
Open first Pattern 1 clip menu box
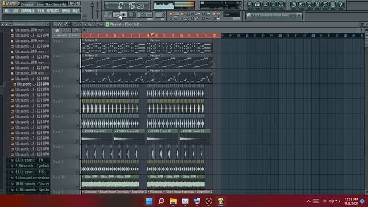pos(83,40)
